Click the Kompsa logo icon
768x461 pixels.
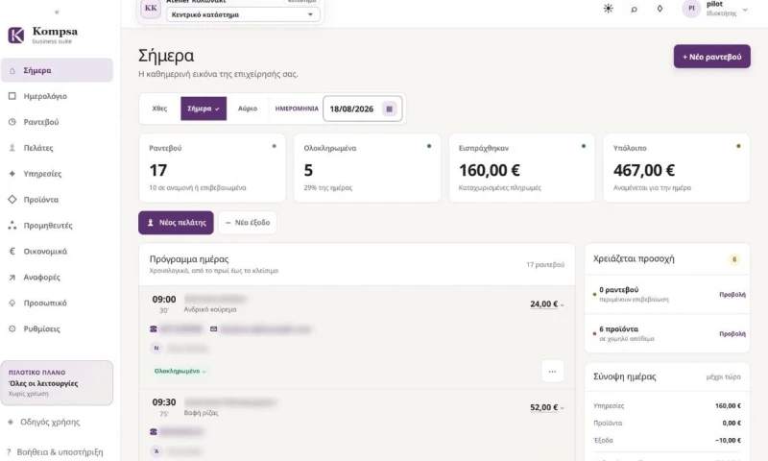point(15,36)
